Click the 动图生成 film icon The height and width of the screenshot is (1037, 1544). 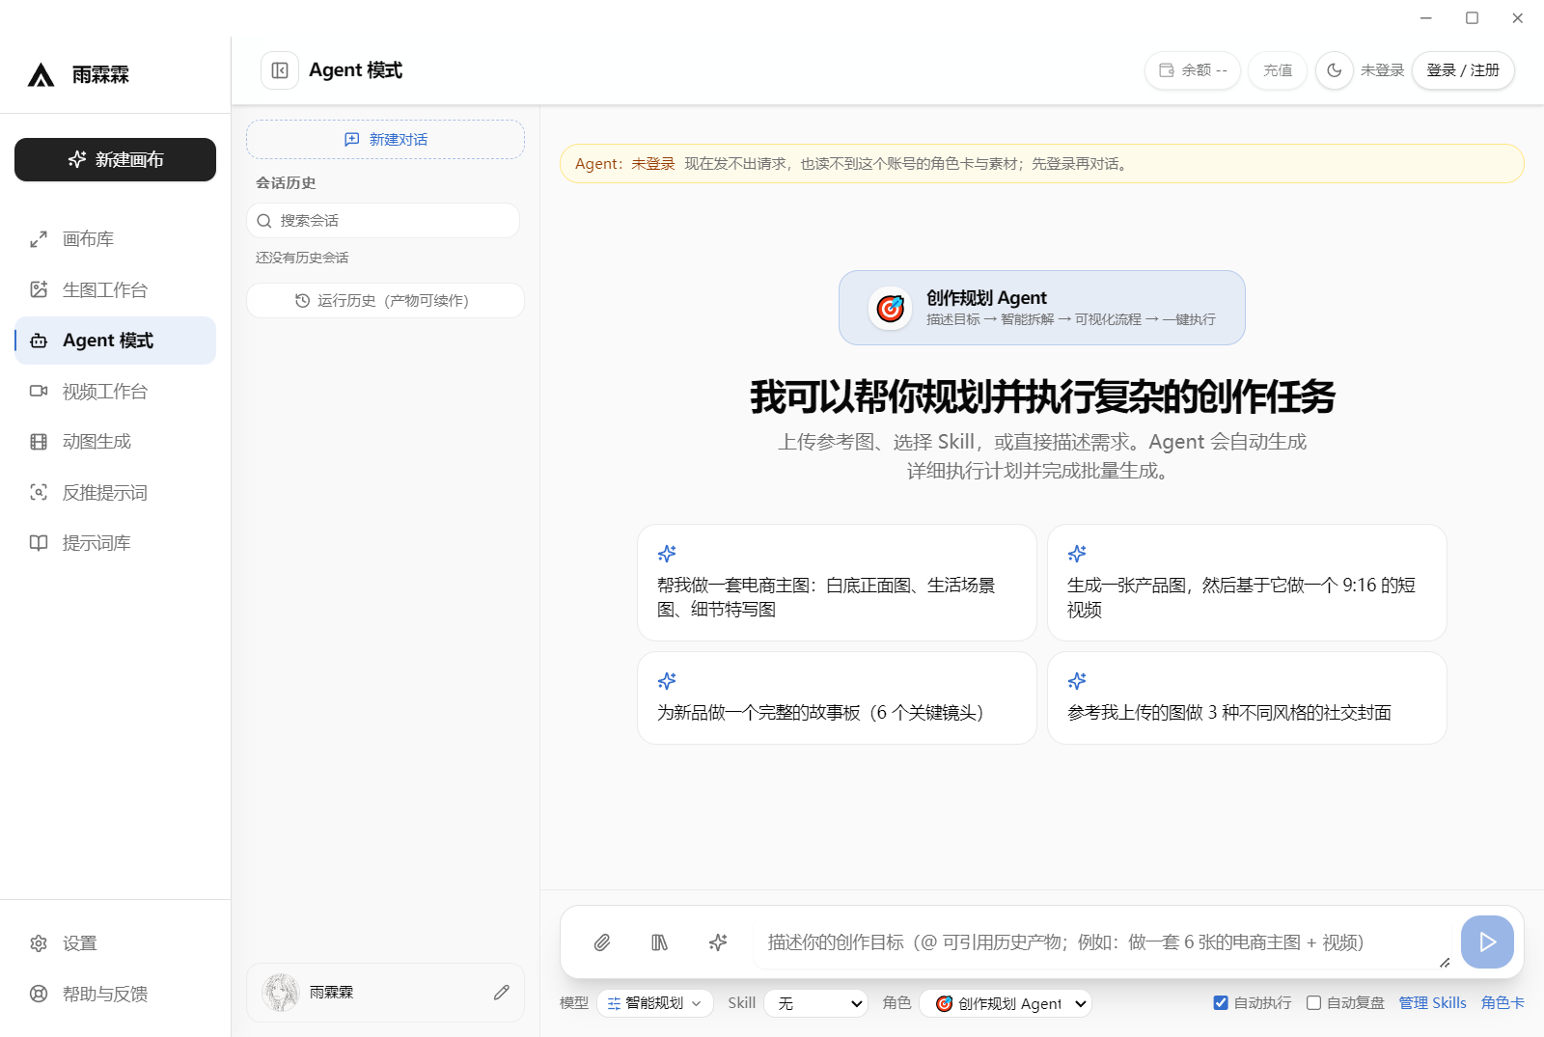tap(39, 442)
